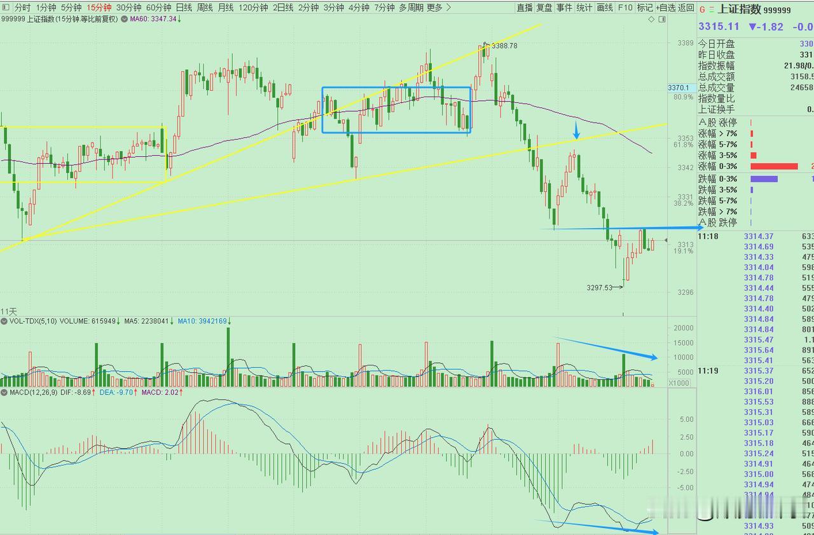Click the 11天 span label on chart

pos(8,311)
